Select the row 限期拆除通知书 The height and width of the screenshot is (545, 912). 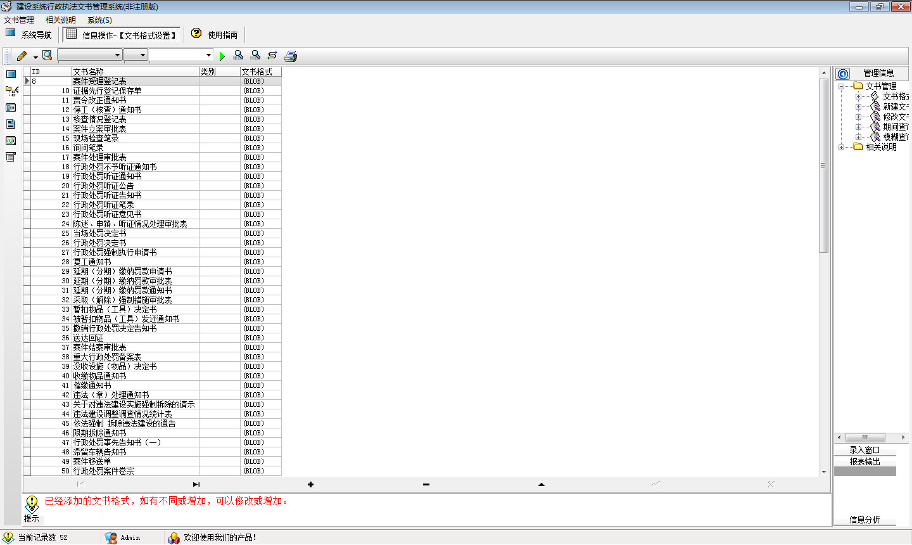[153, 433]
